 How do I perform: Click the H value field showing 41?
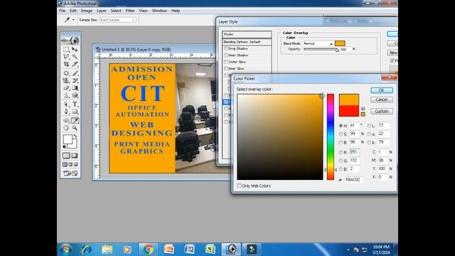pos(354,125)
